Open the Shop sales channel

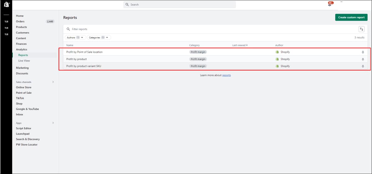tap(19, 104)
